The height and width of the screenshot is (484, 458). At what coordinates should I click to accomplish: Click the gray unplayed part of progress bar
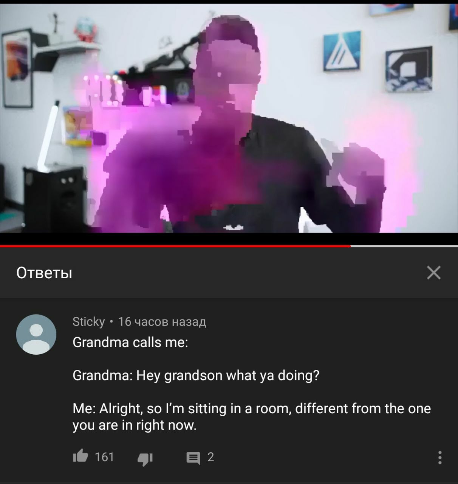[404, 246]
